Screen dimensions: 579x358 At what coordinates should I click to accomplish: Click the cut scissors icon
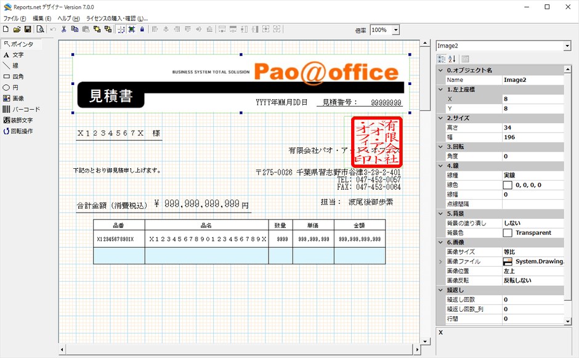[x=63, y=30]
